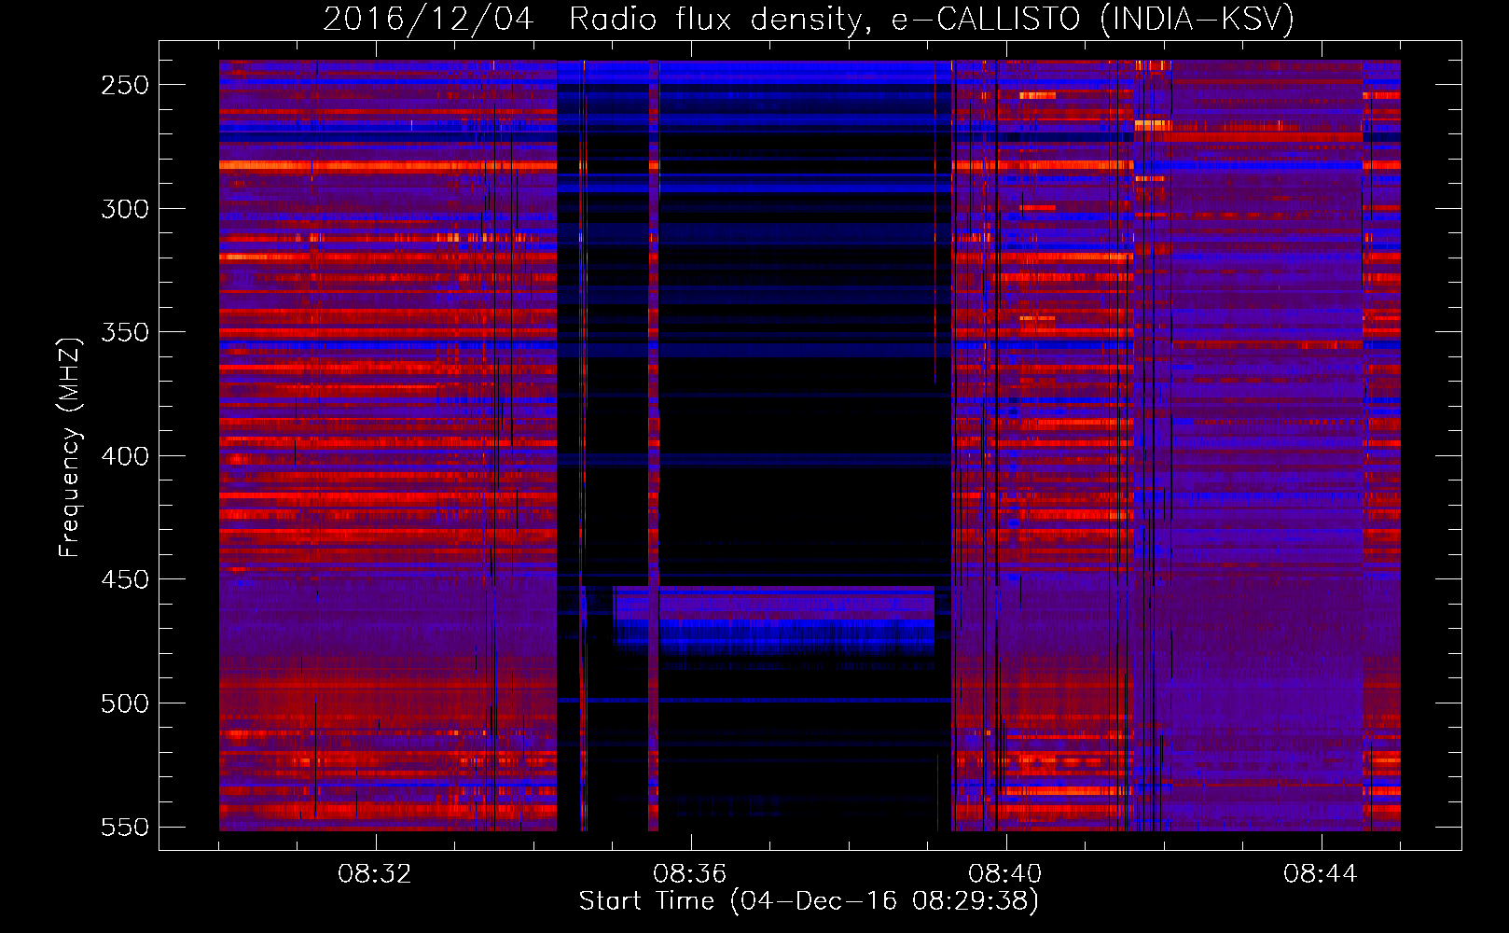Click the 500 frequency tick label
Viewport: 1509px width, 933px height.
click(125, 703)
